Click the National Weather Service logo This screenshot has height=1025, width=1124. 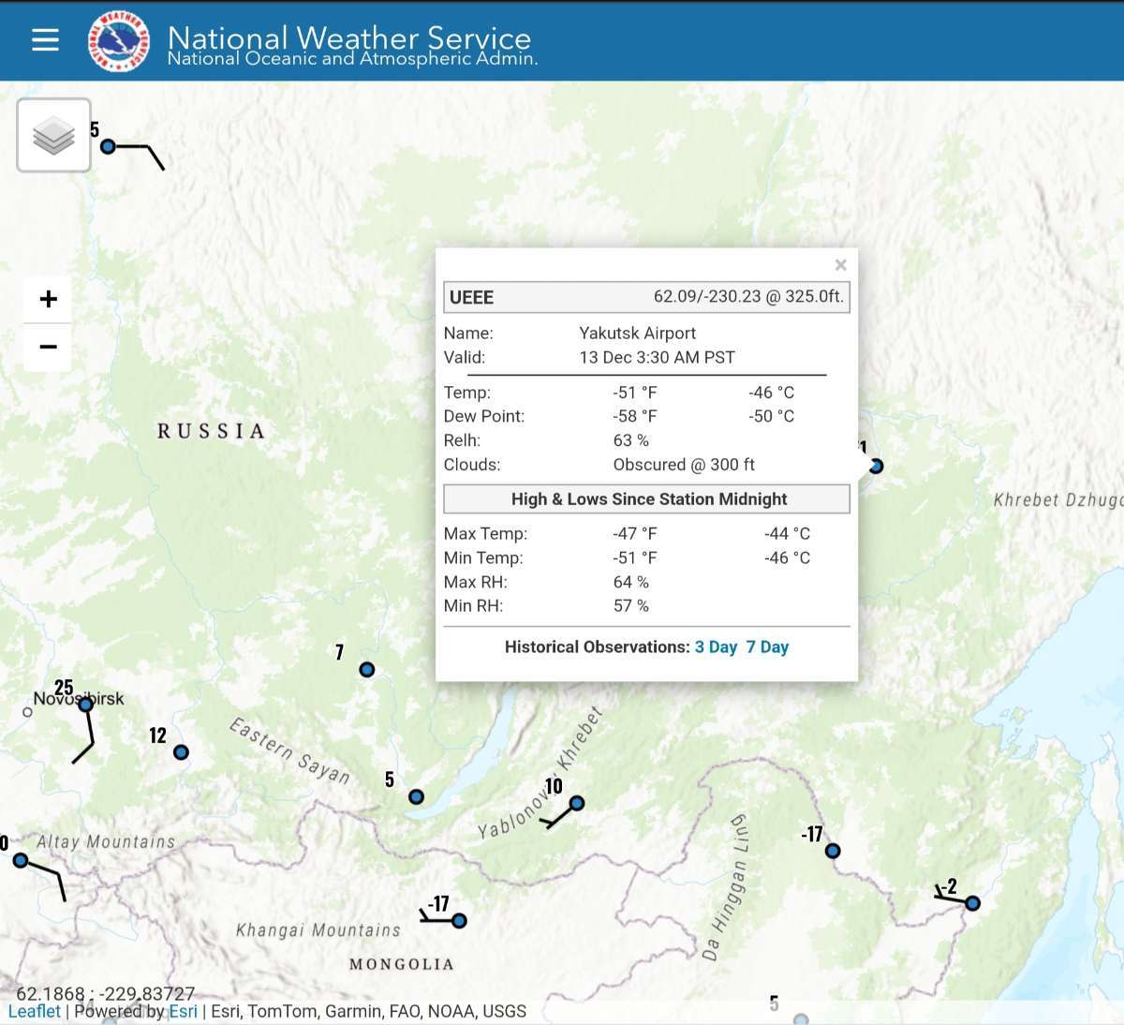point(119,41)
